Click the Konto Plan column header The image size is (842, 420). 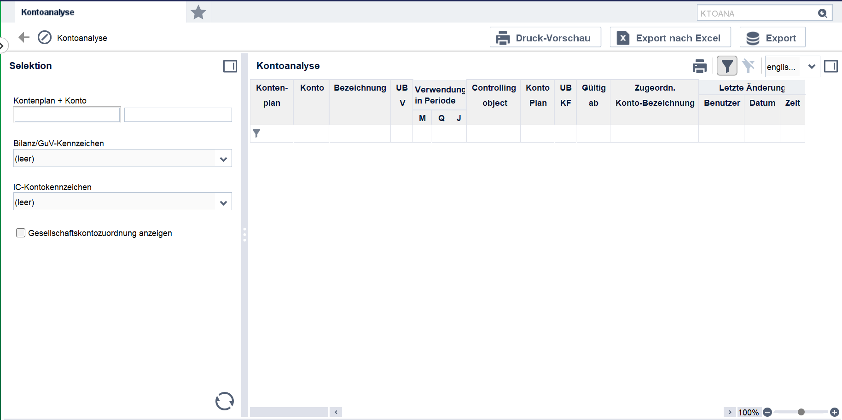pyautogui.click(x=538, y=102)
